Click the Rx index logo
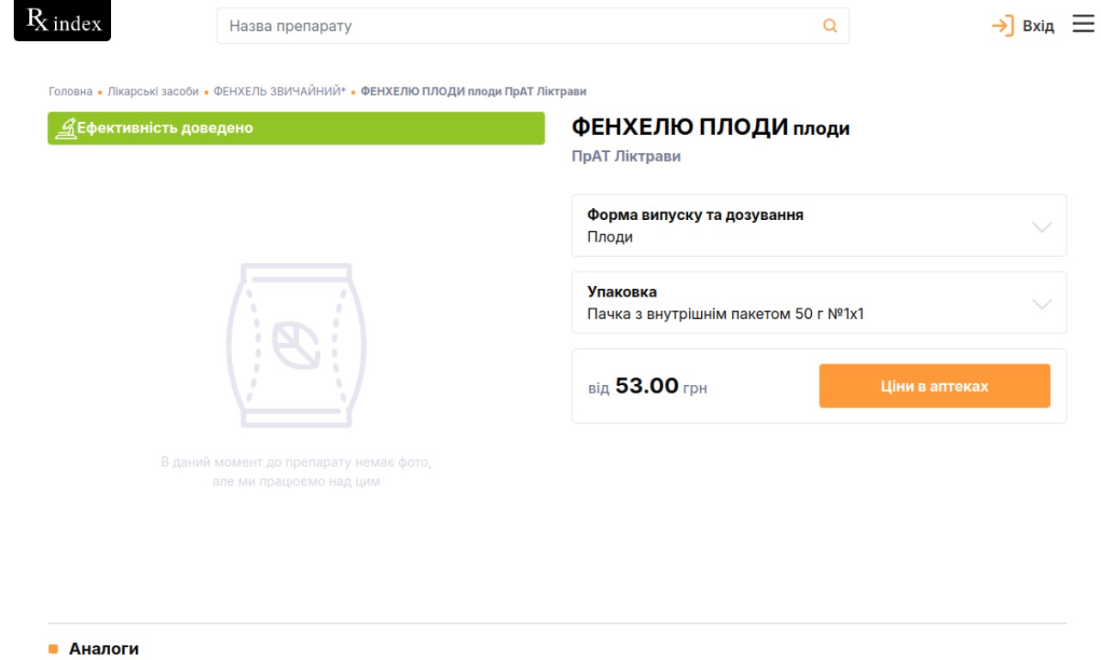1101x660 pixels. [62, 21]
